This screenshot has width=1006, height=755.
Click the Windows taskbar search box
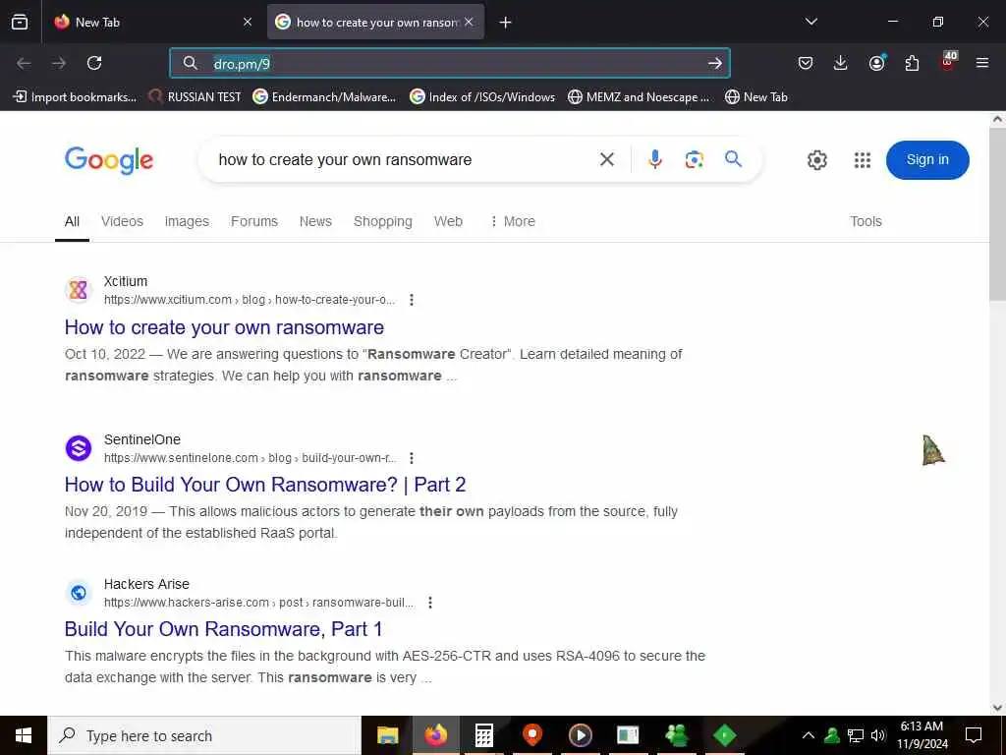(204, 735)
